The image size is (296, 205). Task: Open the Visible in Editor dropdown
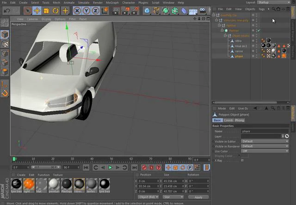point(265,141)
